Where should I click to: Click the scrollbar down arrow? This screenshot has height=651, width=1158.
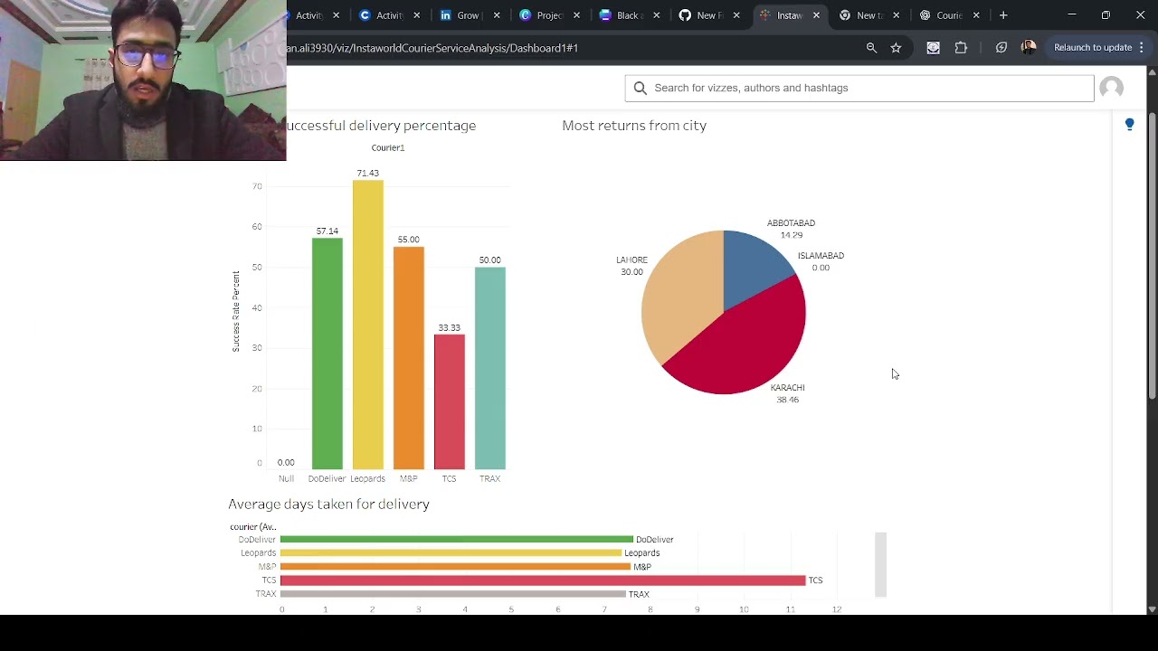coord(1152,609)
